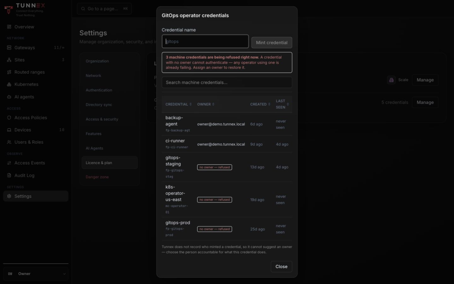Go to Routed ranges in the sidebar
The height and width of the screenshot is (284, 454).
click(36, 72)
